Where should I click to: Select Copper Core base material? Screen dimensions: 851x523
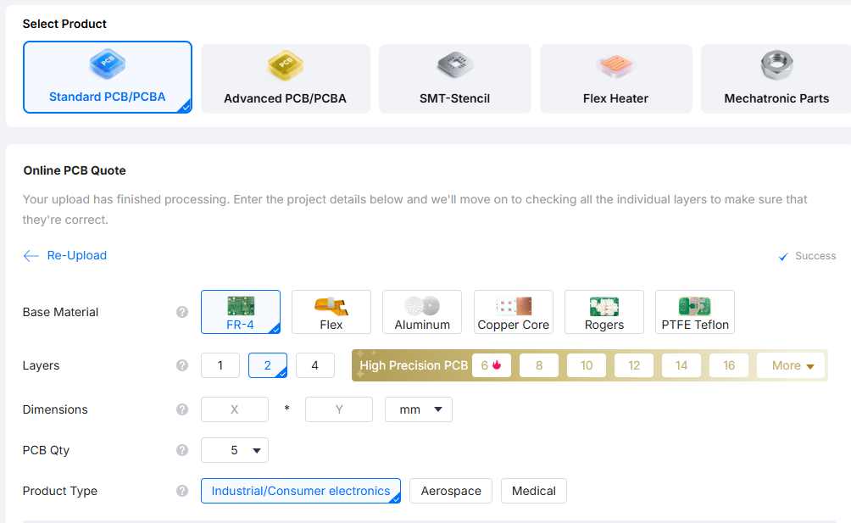(514, 312)
